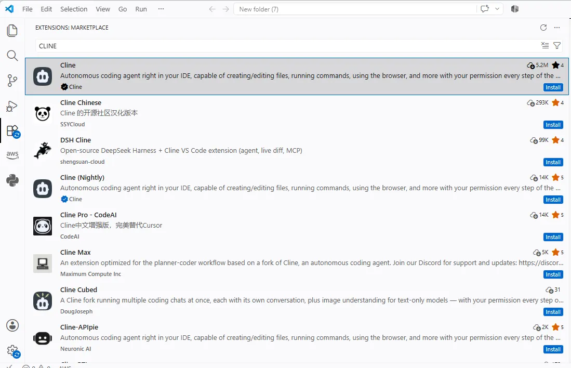Select the DSH Cline orca thumbnail
The image size is (571, 368).
[43, 151]
